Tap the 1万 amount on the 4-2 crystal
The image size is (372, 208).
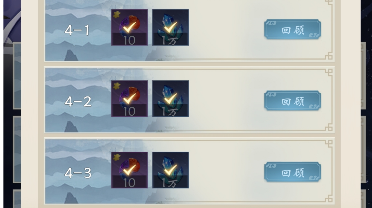tap(169, 112)
